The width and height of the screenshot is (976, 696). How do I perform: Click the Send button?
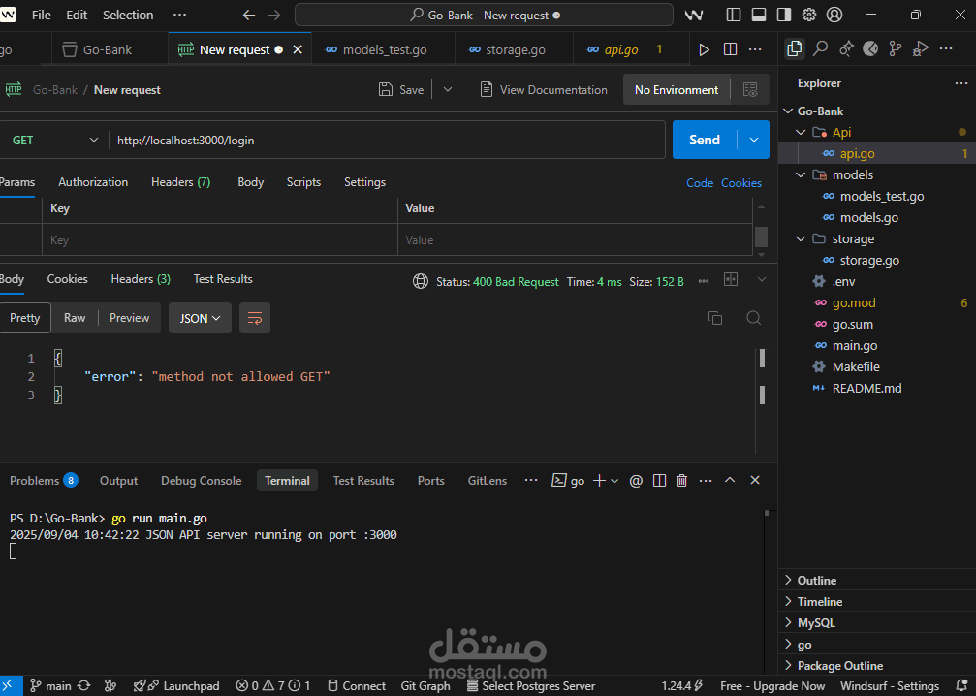705,140
